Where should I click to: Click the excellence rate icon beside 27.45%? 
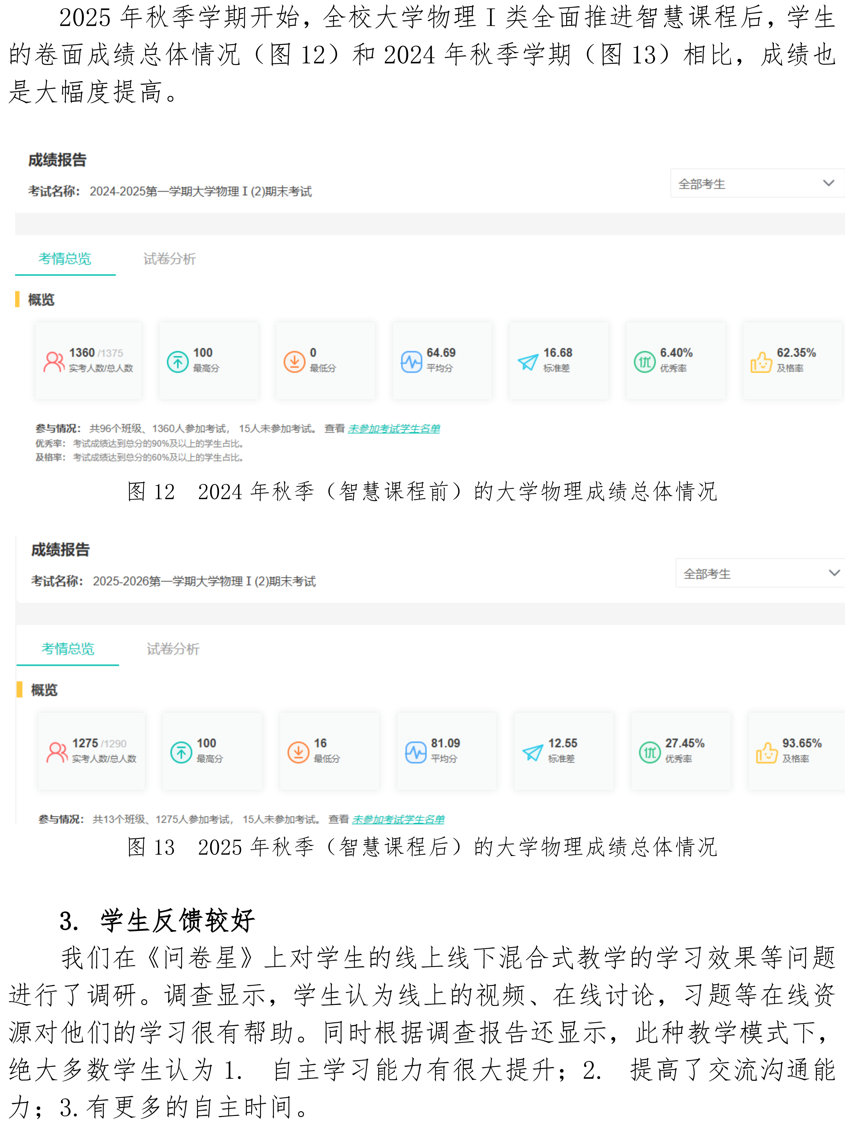(x=649, y=752)
